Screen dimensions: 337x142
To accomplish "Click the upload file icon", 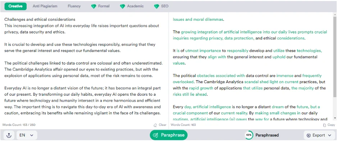I will tap(9, 135).
